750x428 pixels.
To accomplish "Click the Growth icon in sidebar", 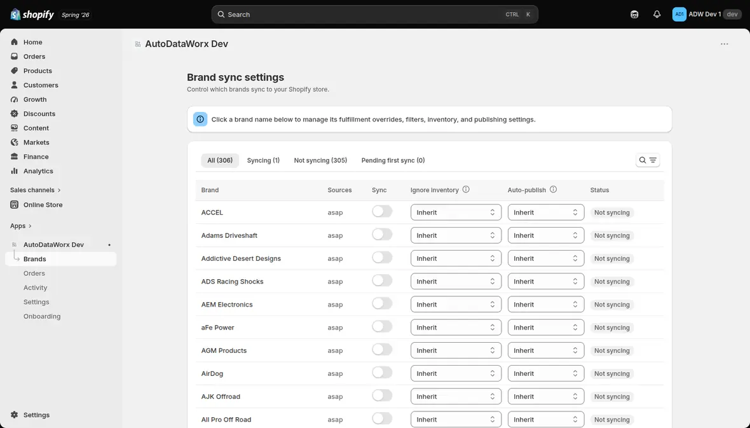I will pyautogui.click(x=15, y=100).
